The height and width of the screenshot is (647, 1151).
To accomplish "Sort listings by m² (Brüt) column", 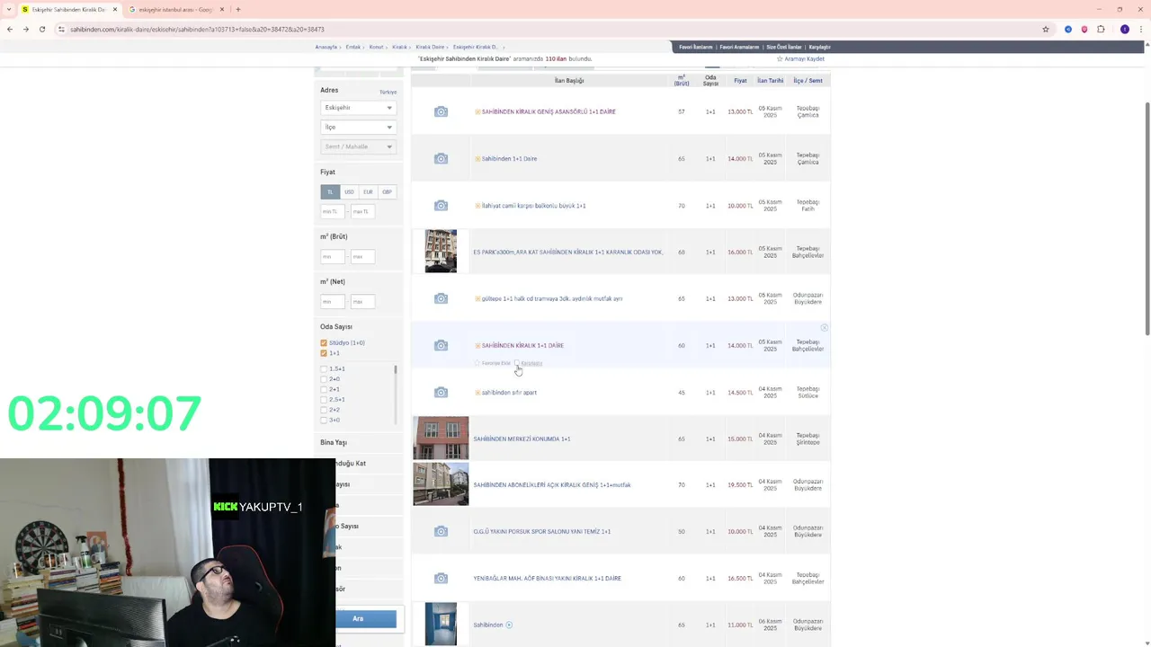I will point(682,81).
